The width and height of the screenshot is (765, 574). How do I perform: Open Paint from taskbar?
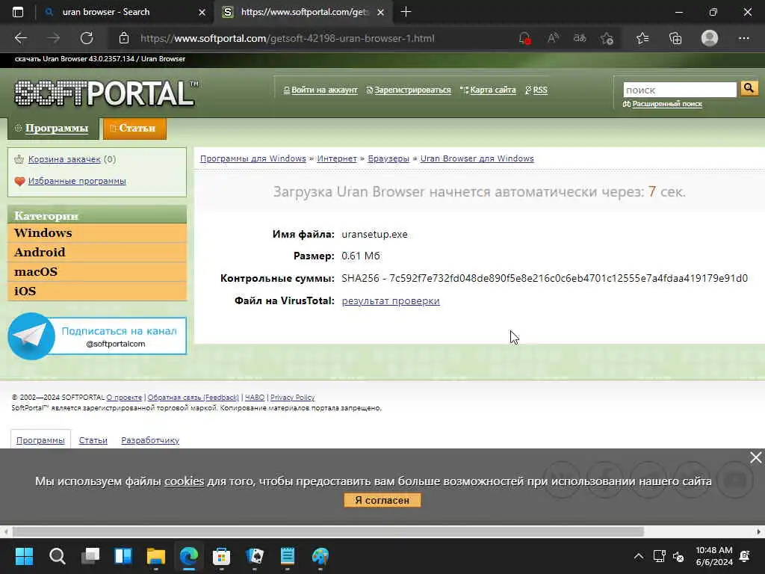click(x=320, y=556)
